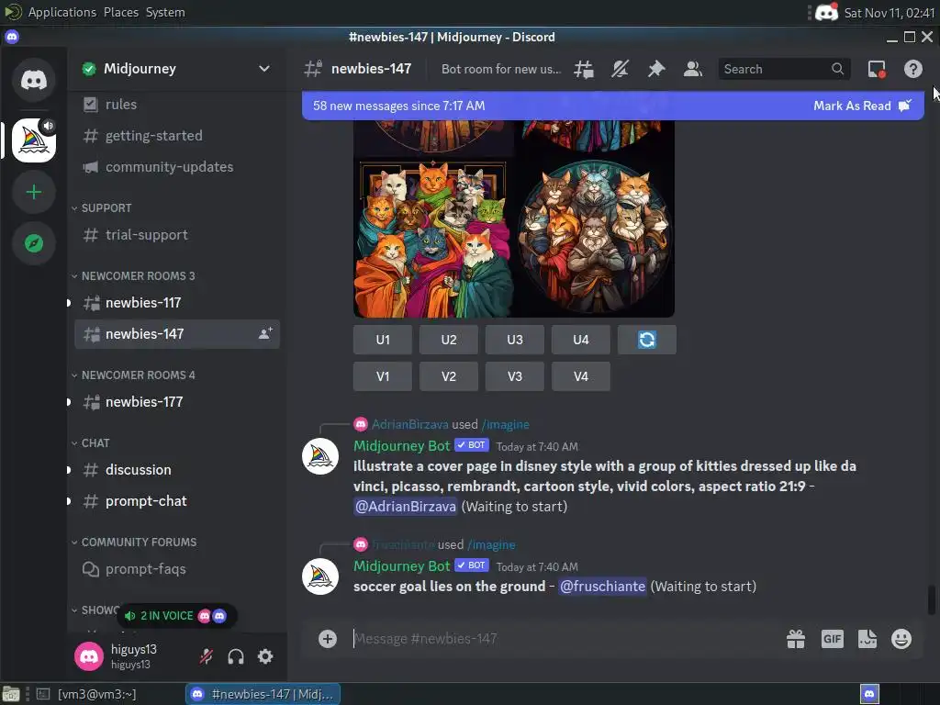Viewport: 940px width, 705px height.
Task: Click the Message #newbies-147 input box
Action: coord(564,639)
